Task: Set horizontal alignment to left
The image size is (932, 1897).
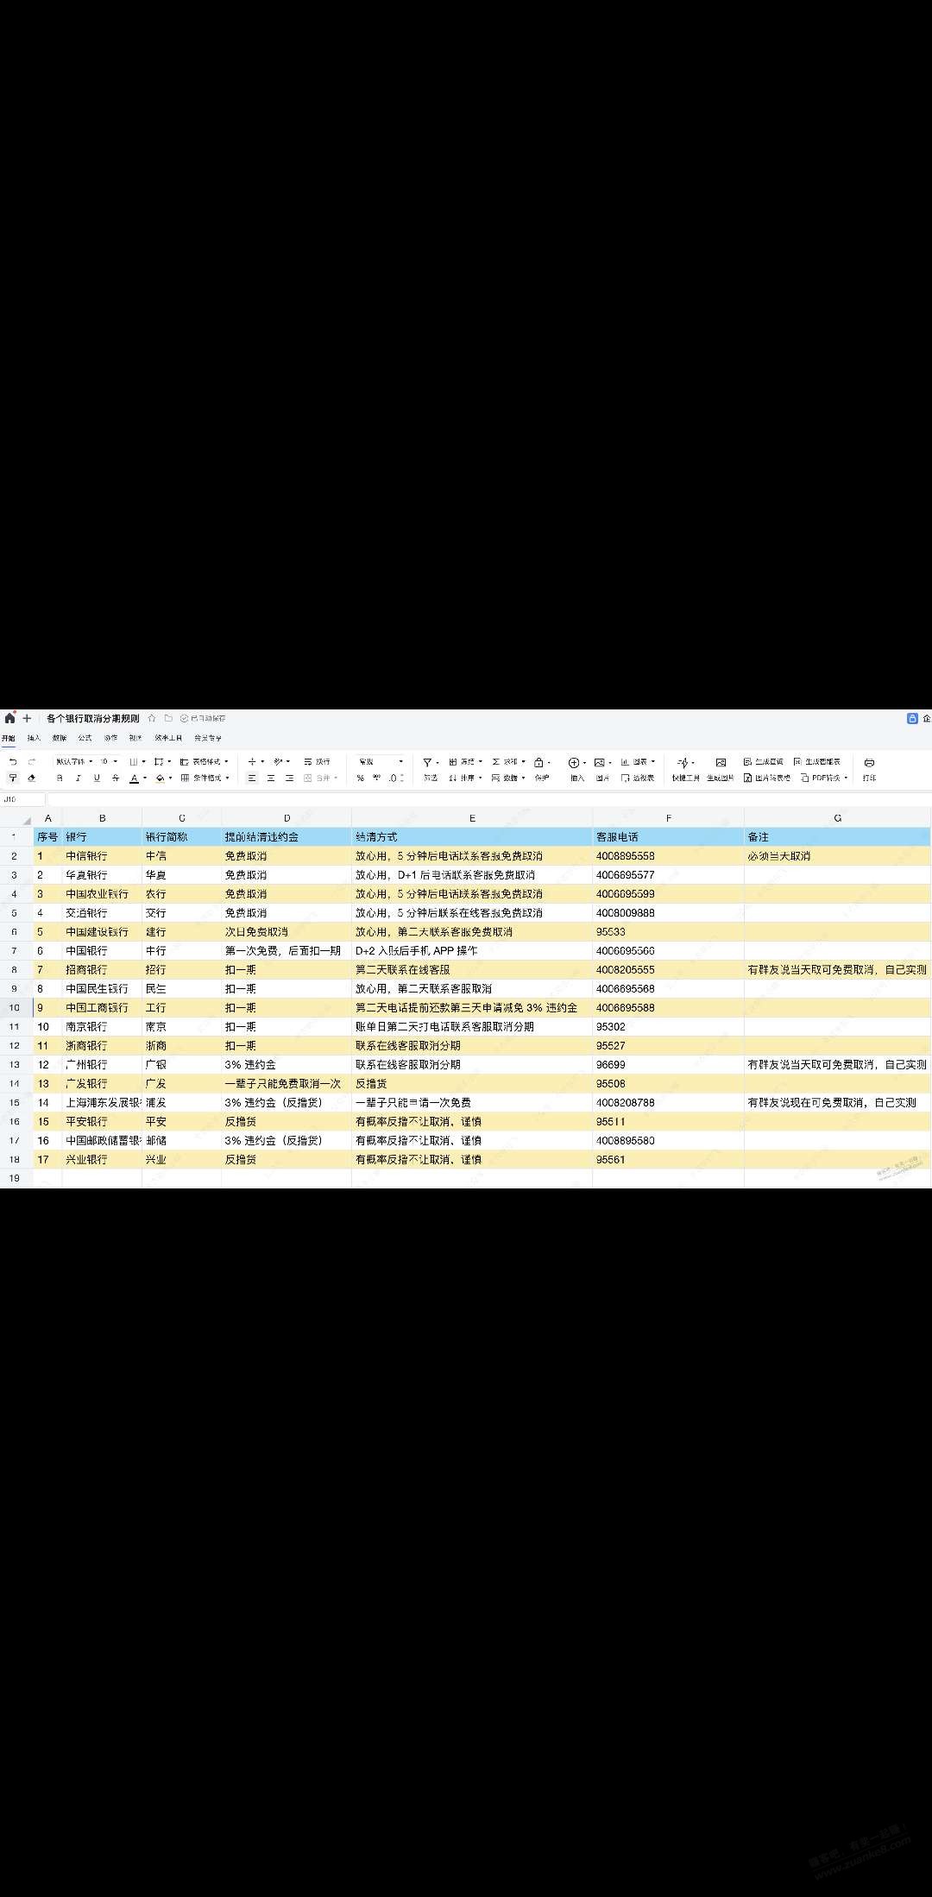Action: pyautogui.click(x=252, y=778)
